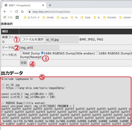Open the IE ブックマーク bookmark folder
132x130 pixels.
32,18
